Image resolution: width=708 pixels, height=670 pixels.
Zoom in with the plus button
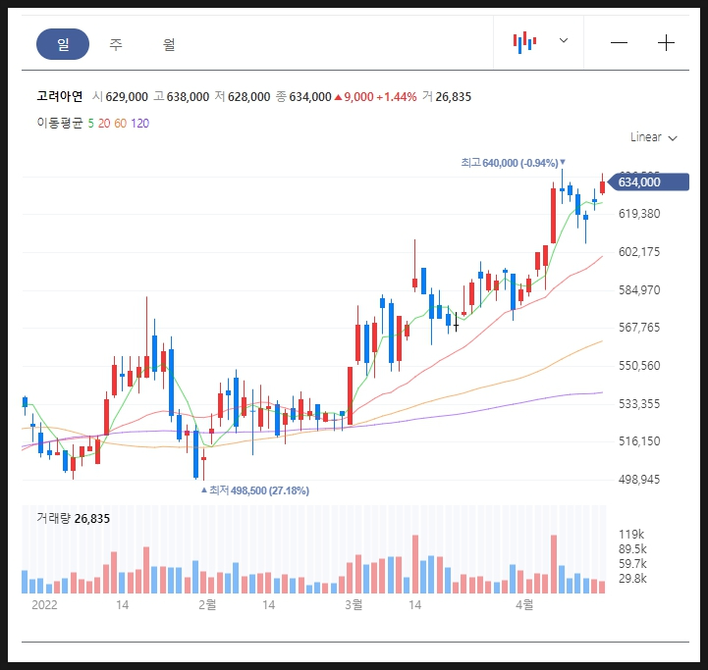click(x=666, y=43)
